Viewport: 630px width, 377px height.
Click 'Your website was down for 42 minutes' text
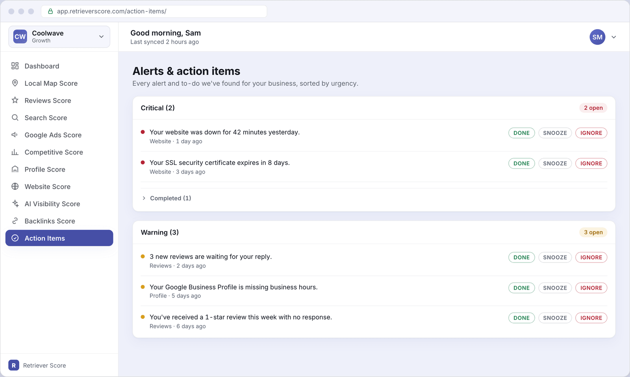tap(224, 132)
